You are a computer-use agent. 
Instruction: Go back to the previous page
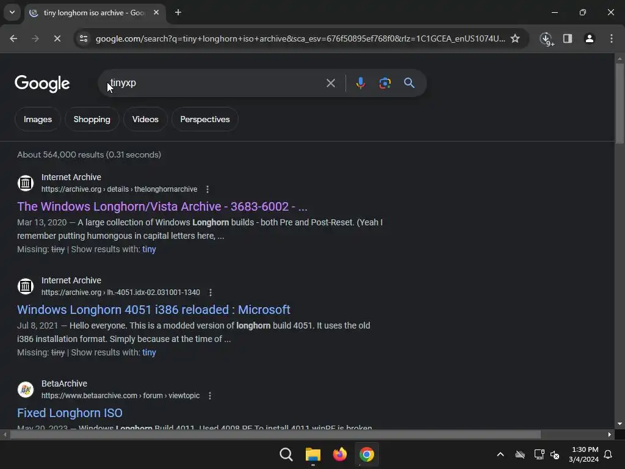click(13, 38)
